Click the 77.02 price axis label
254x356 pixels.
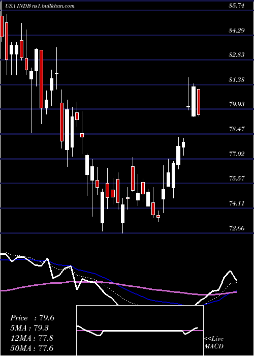(237, 154)
